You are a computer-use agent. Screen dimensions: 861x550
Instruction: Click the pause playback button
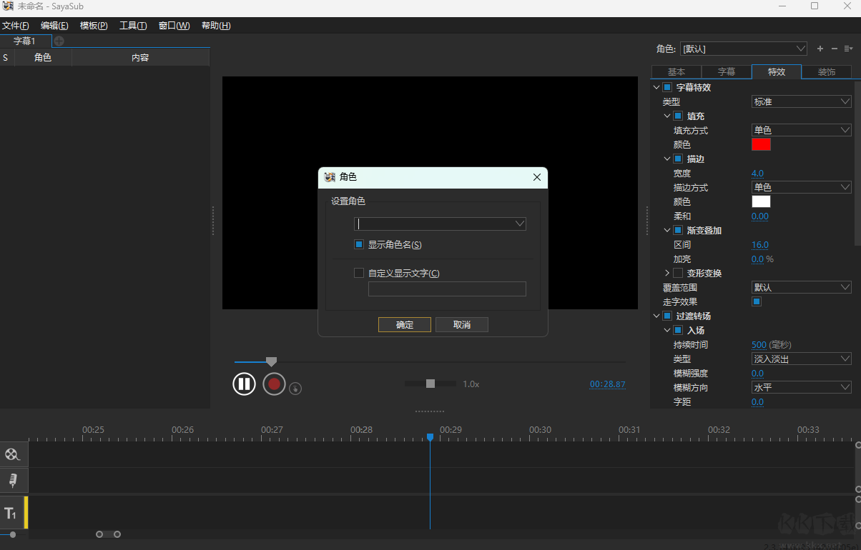pyautogui.click(x=244, y=384)
